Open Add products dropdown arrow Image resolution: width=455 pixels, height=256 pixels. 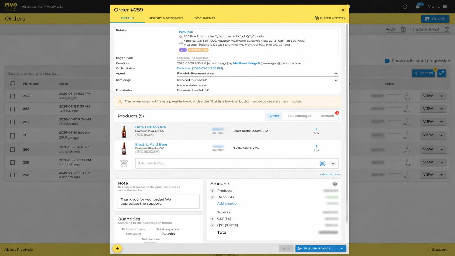coord(333,164)
